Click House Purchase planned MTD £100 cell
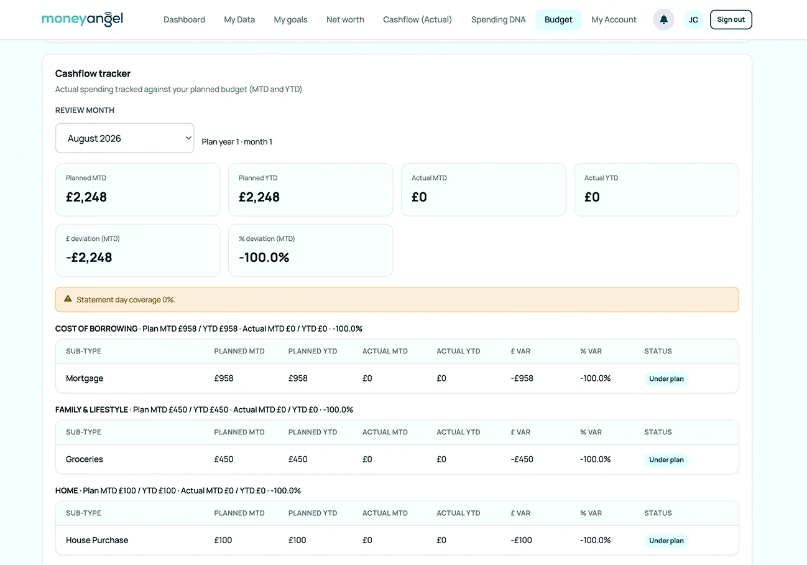The image size is (807, 565). (x=223, y=540)
